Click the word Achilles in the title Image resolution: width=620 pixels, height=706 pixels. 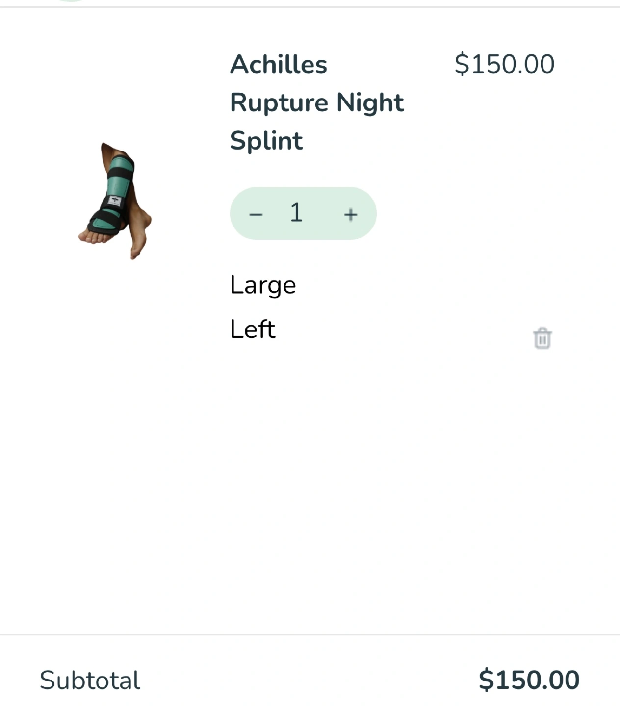click(279, 64)
